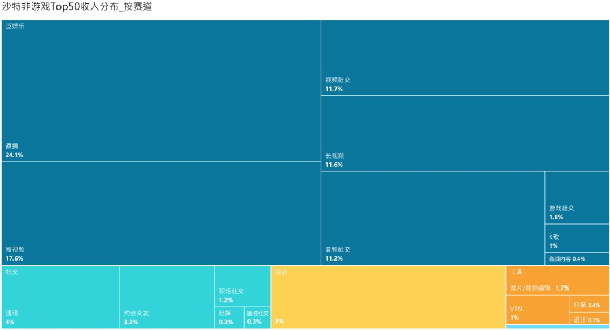Click the chart title 沙特非游戏Top50收入分布
The image size is (610, 330).
(77, 7)
